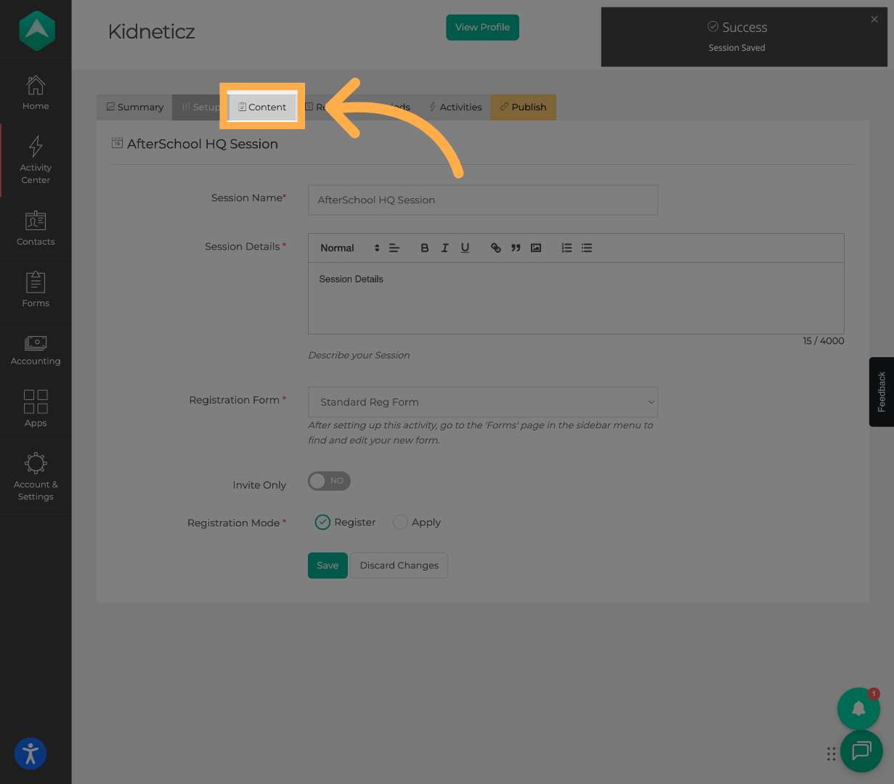The height and width of the screenshot is (784, 894).
Task: Apply an ordered list in the editor
Action: click(x=566, y=248)
